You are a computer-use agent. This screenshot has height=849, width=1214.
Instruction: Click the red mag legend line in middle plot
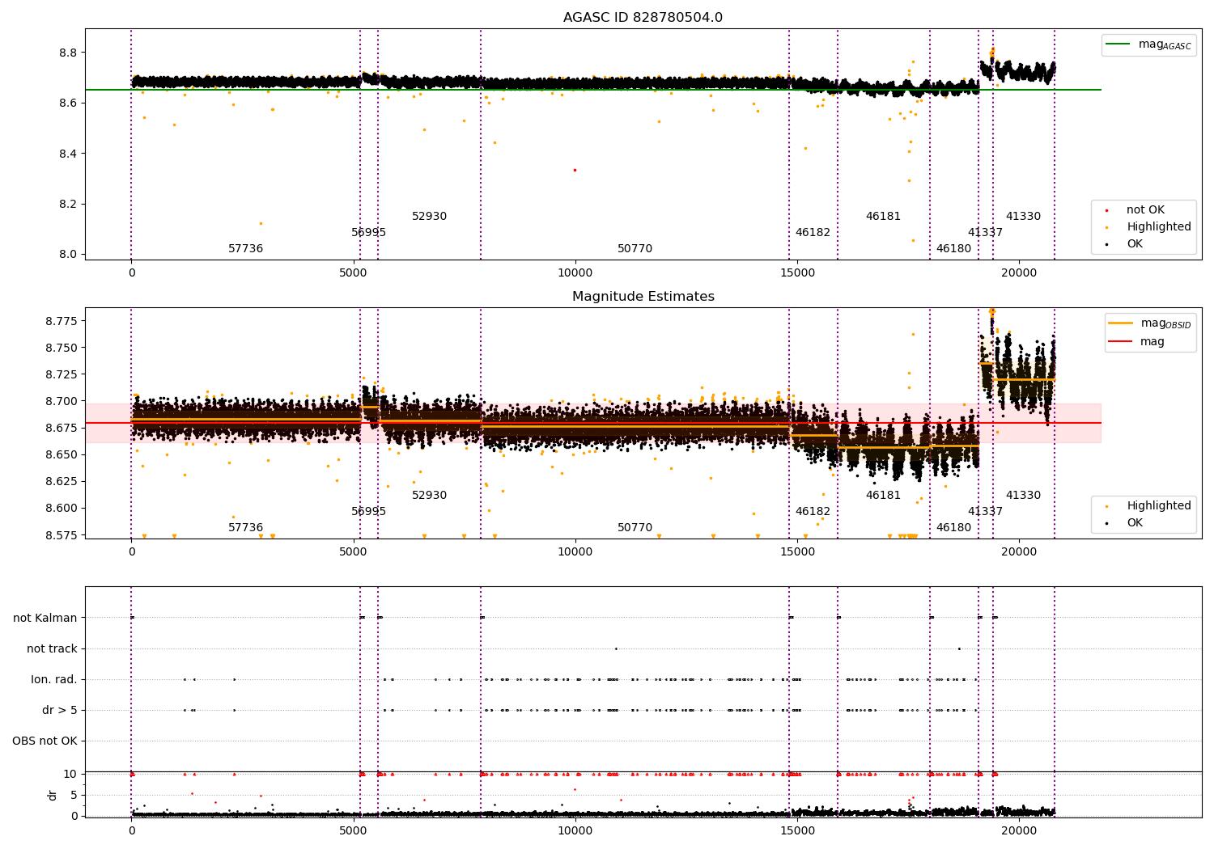1121,342
